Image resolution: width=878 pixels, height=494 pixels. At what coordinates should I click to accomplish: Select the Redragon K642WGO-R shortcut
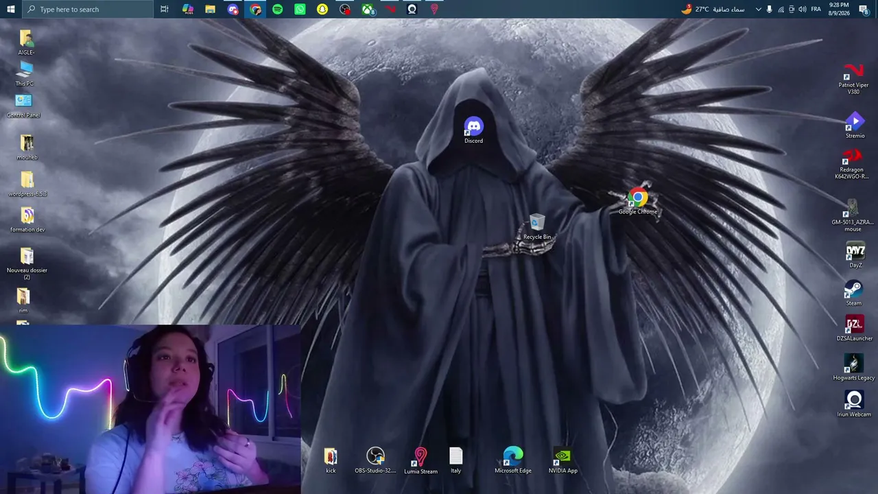852,165
